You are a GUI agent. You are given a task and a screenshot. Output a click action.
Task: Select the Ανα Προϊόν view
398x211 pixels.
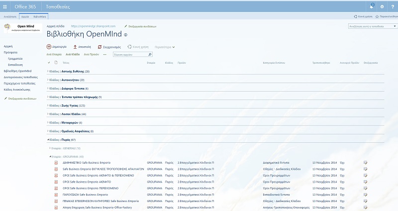92,54
